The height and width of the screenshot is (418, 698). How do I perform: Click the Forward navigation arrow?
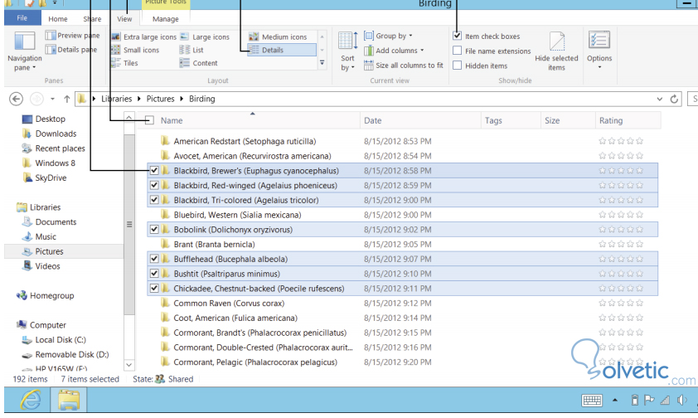click(x=36, y=99)
